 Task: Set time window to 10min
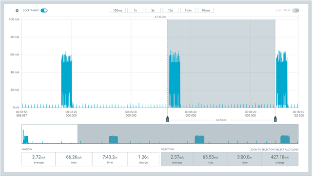click(206, 10)
